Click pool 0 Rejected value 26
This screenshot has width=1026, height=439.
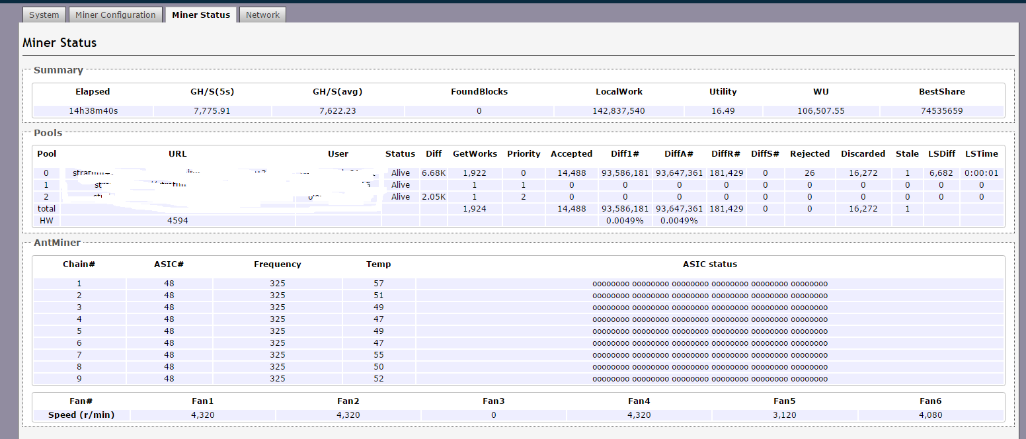click(809, 173)
